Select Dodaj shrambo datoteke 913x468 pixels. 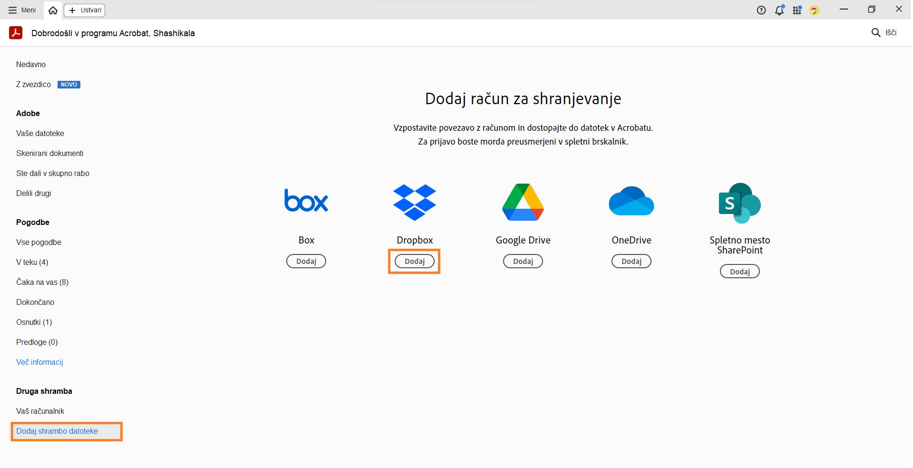(57, 431)
